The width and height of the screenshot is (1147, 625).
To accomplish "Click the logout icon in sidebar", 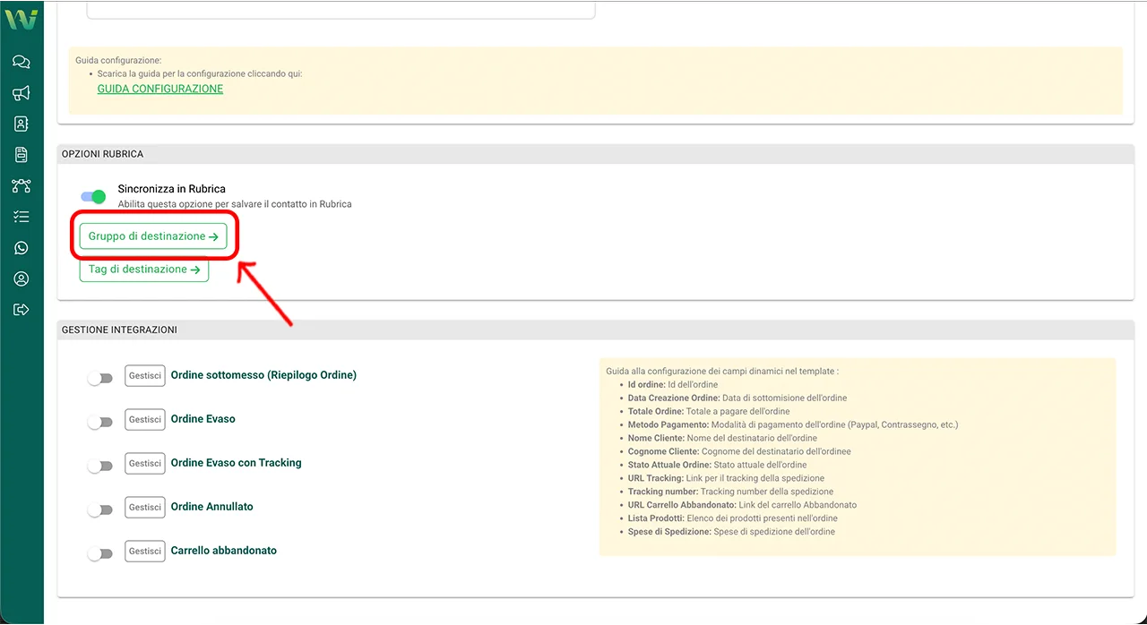I will coord(22,310).
